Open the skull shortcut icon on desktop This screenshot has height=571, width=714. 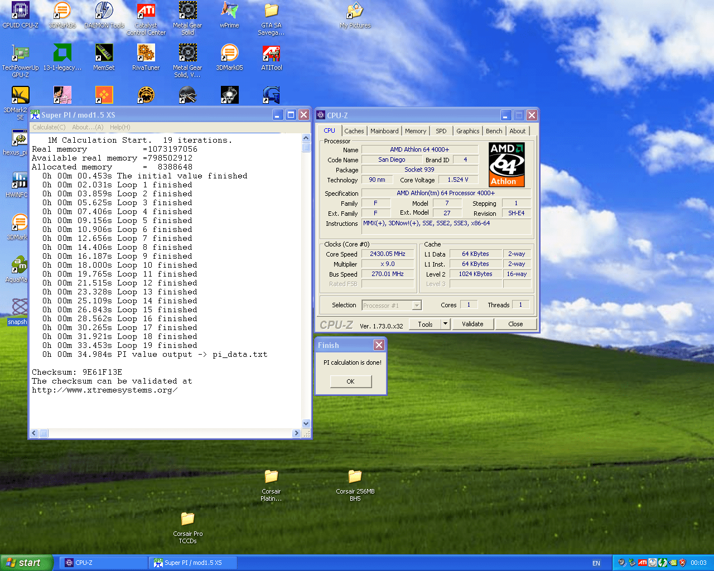coord(229,95)
